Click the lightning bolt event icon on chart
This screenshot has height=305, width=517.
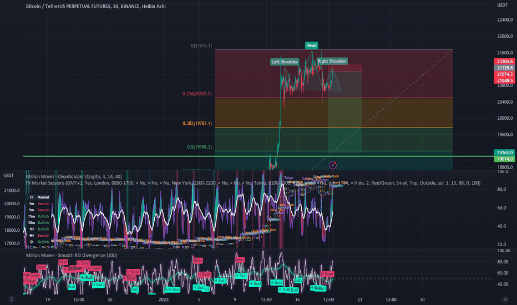[333, 165]
